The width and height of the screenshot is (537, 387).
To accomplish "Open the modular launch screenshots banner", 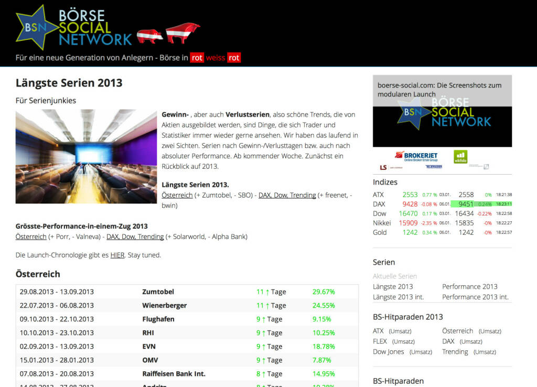I will [442, 111].
